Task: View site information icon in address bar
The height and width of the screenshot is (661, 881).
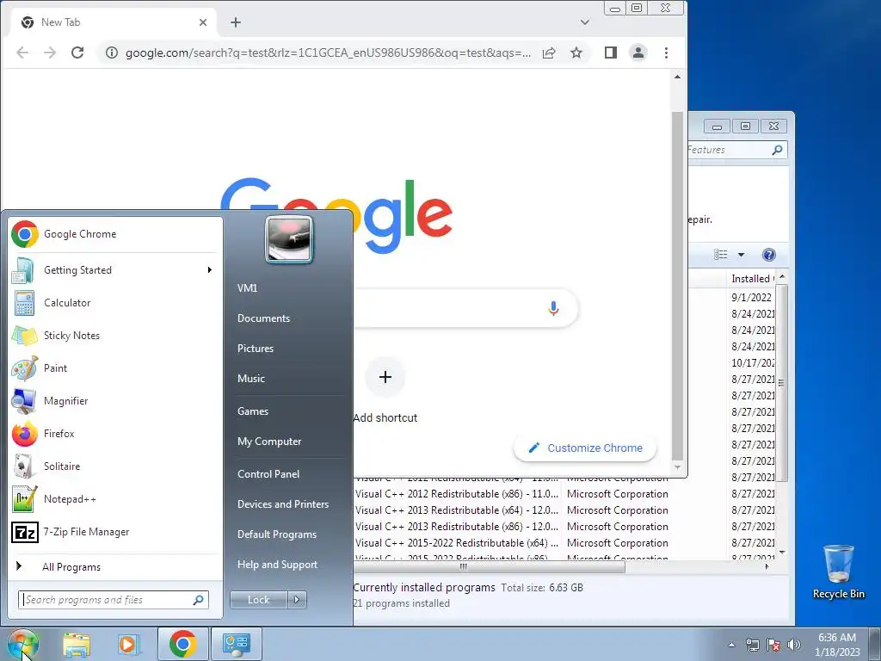Action: 112,53
